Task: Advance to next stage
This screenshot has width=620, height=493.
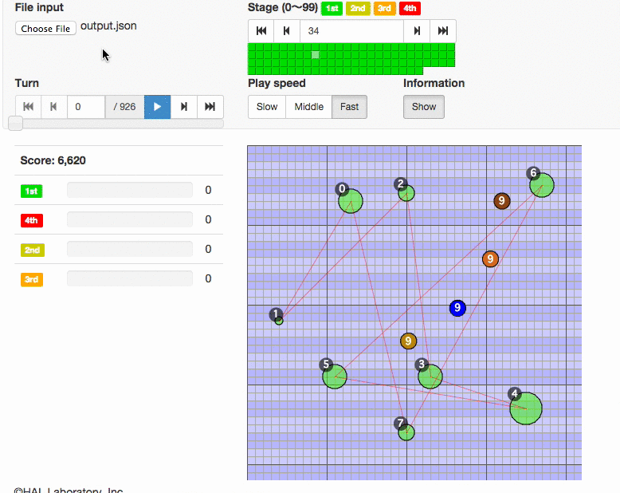Action: click(x=417, y=31)
